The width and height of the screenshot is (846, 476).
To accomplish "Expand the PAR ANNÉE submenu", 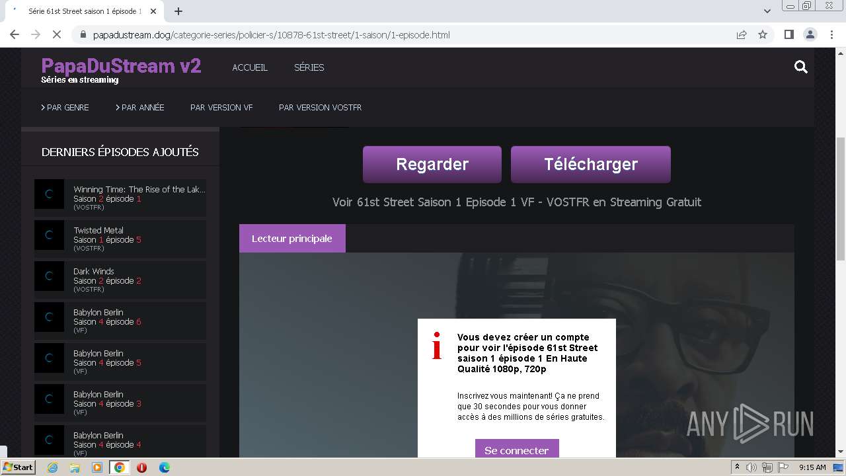I will click(139, 107).
